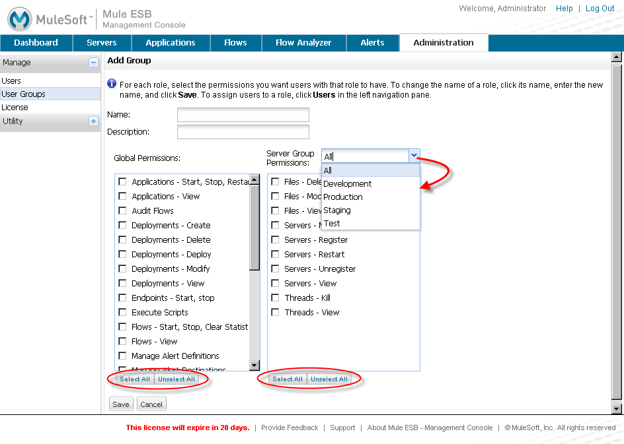The width and height of the screenshot is (624, 444).
Task: Tick the Servers - Restart checkbox
Action: pyautogui.click(x=275, y=255)
